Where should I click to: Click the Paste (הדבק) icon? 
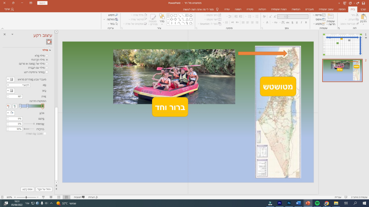[x=364, y=17]
